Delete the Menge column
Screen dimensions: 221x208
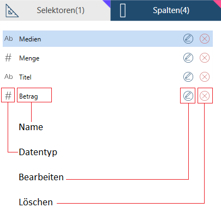[x=205, y=58]
